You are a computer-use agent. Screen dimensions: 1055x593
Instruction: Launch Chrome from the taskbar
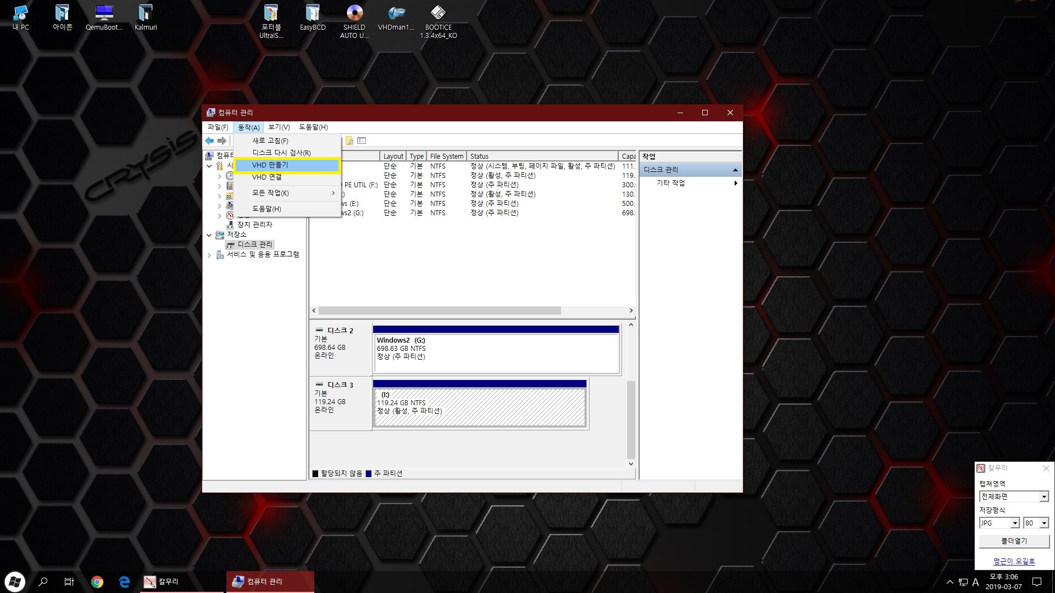point(97,581)
